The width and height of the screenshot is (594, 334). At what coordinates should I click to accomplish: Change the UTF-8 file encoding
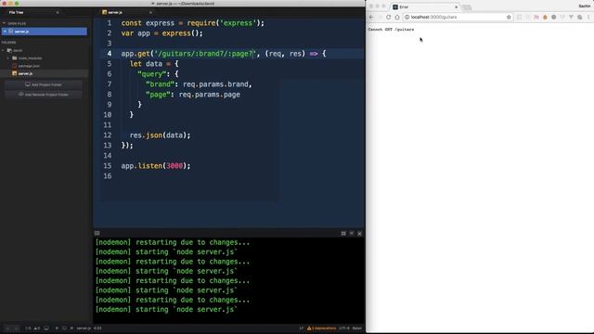click(x=344, y=328)
